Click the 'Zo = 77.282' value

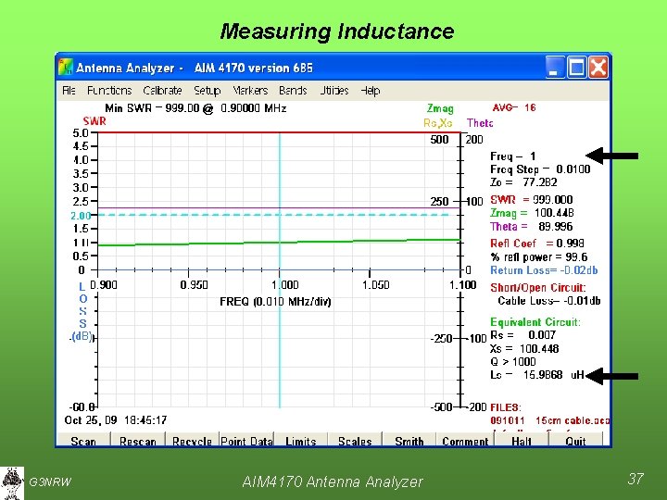pos(523,182)
